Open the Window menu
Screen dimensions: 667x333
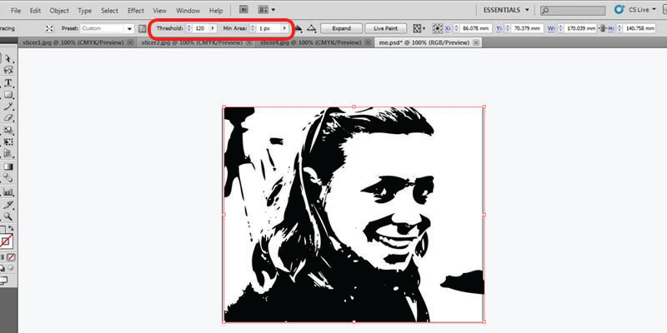[x=188, y=11]
